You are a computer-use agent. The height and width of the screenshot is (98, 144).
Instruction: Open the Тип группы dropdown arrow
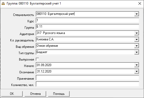pos(137,52)
